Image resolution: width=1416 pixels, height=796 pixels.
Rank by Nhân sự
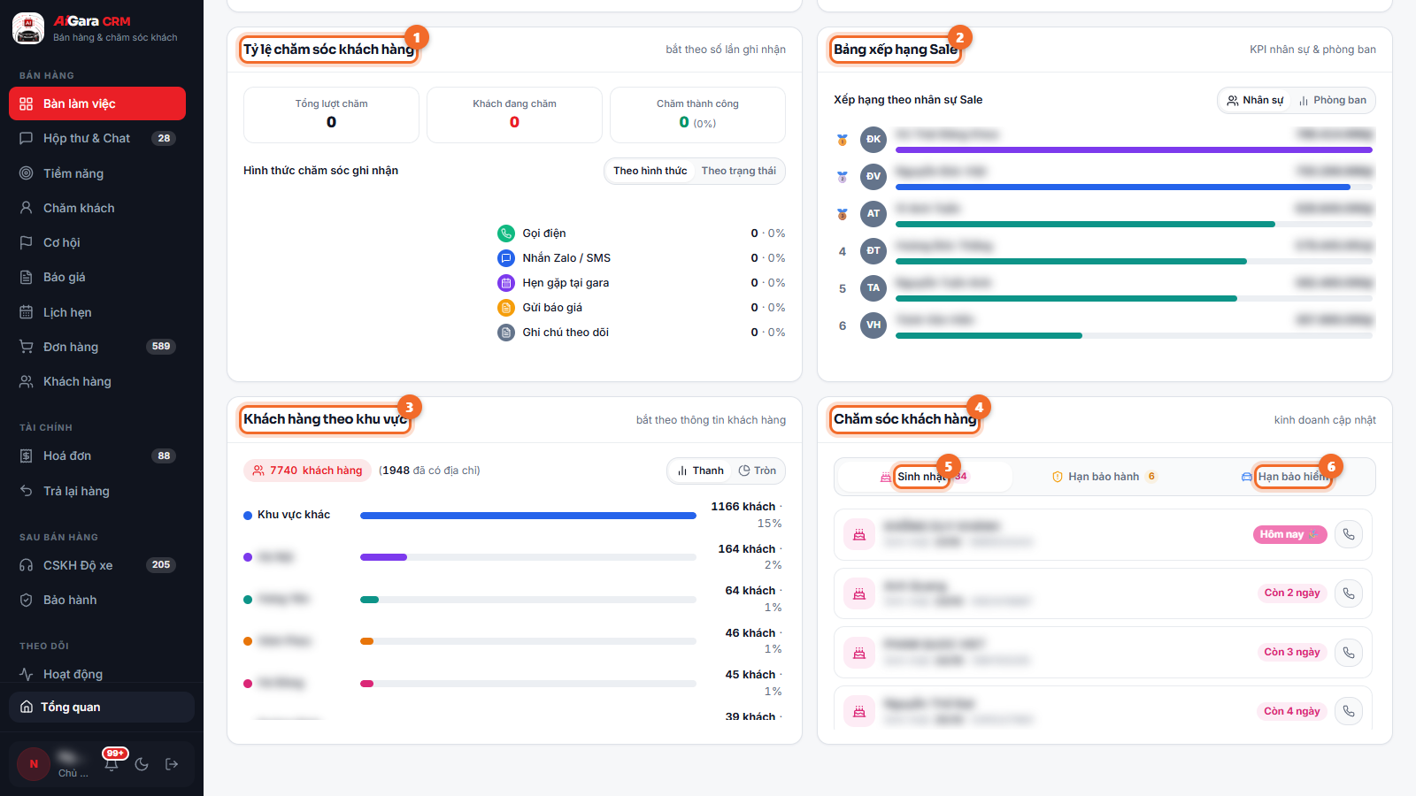click(x=1255, y=100)
